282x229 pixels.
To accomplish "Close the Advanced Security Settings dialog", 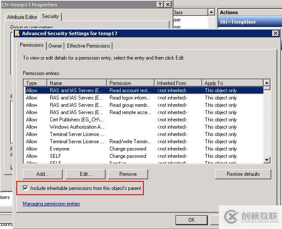I will point(276,33).
